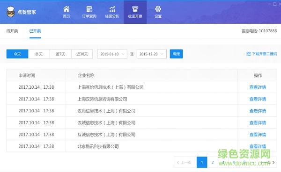Open the 订单查询 order query icon

tap(89, 9)
